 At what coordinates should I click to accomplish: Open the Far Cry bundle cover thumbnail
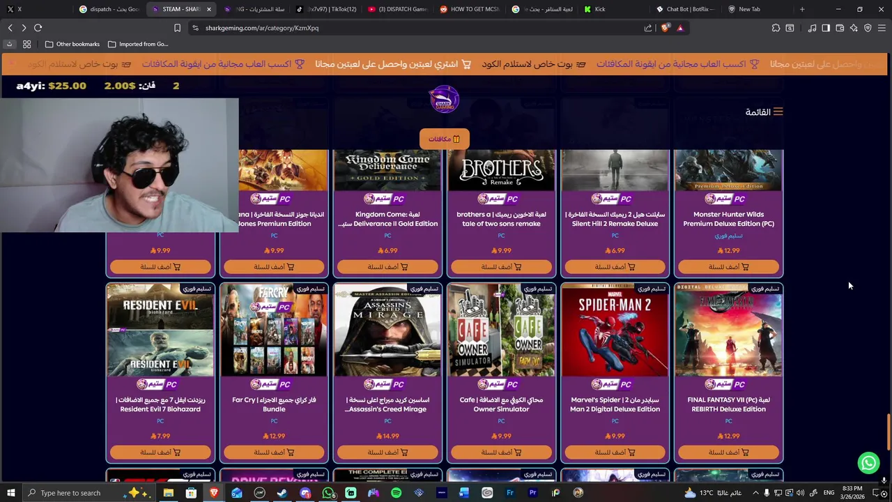tap(274, 330)
